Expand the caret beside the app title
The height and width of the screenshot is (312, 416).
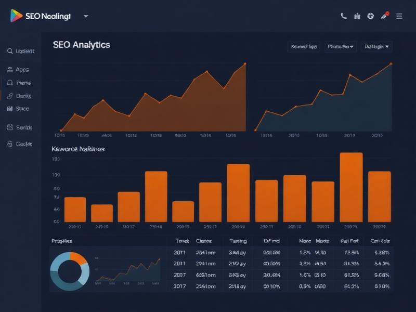pos(86,16)
